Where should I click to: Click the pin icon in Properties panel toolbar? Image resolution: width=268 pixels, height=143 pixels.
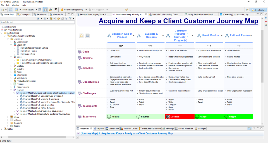point(250,129)
